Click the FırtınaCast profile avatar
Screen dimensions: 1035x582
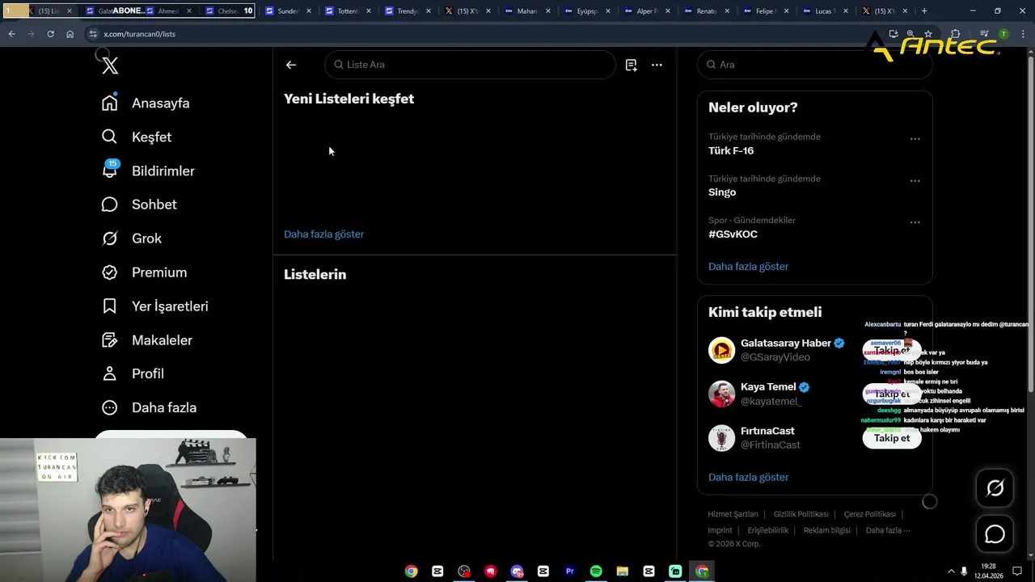point(721,438)
